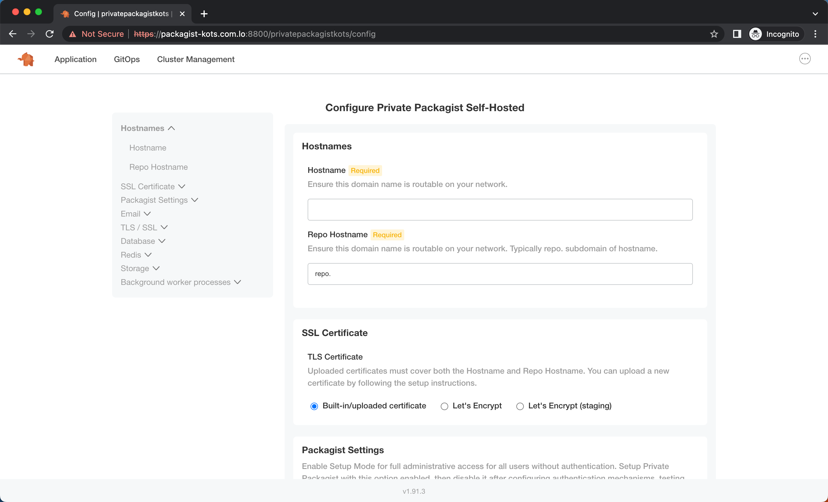Click the forward navigation arrow
This screenshot has height=502, width=828.
[x=31, y=34]
